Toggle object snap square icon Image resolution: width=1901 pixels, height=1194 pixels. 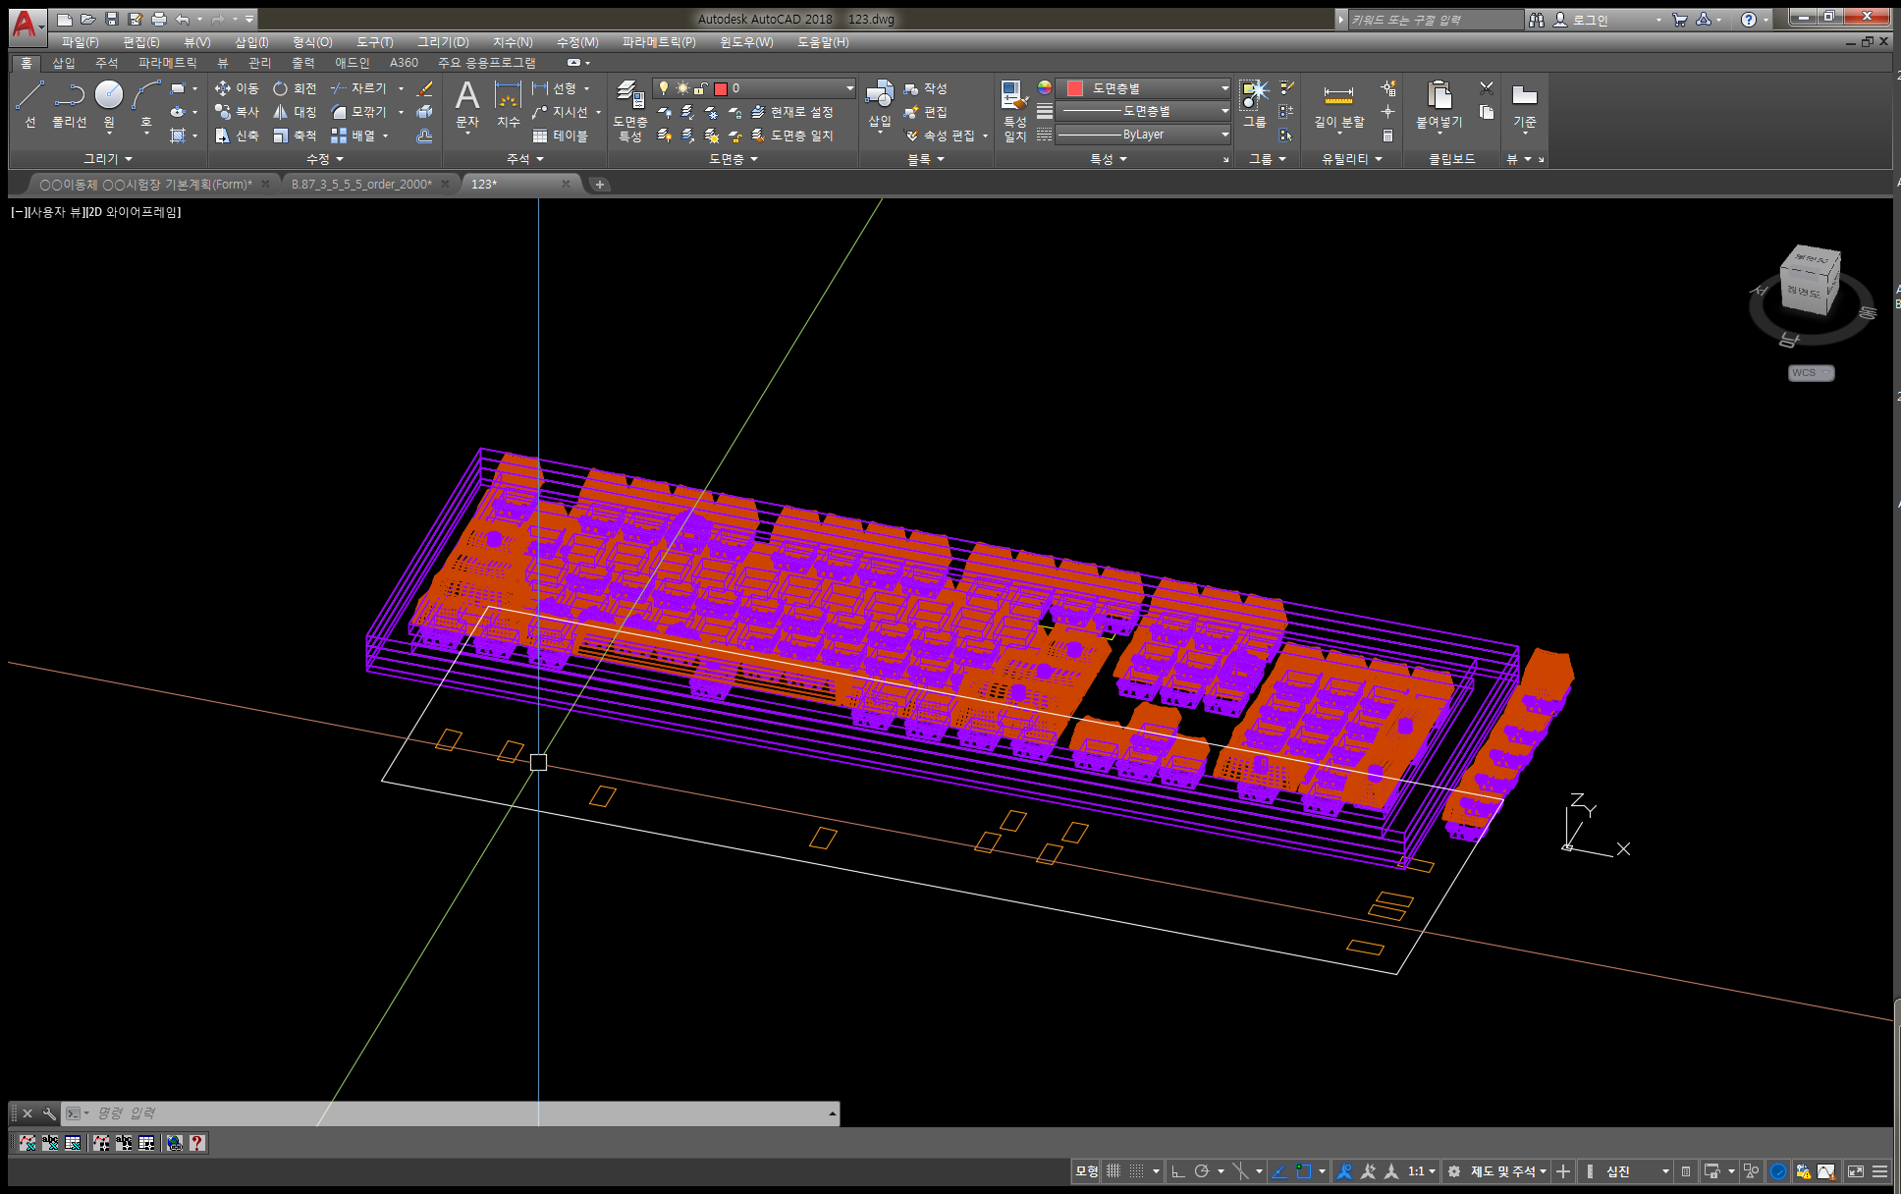[1303, 1171]
